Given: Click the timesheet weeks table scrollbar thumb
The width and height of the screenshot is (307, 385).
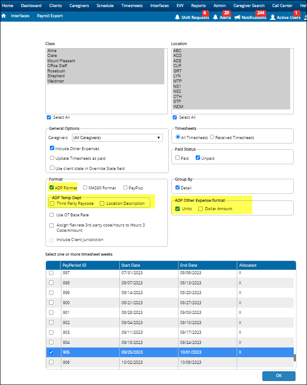Looking at the screenshot, I should coord(295,358).
